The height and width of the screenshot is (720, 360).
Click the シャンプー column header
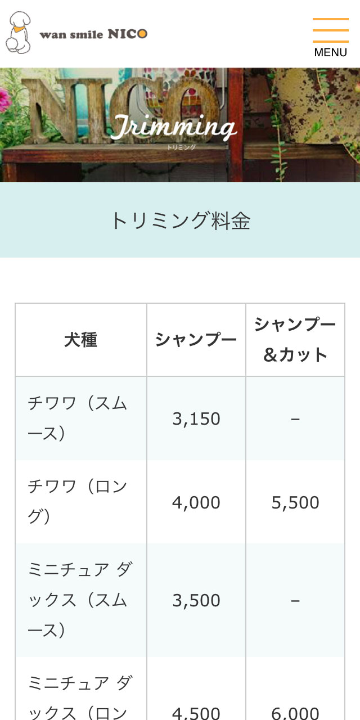(196, 340)
